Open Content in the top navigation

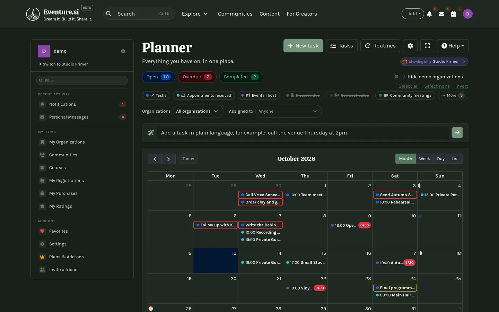pyautogui.click(x=270, y=14)
